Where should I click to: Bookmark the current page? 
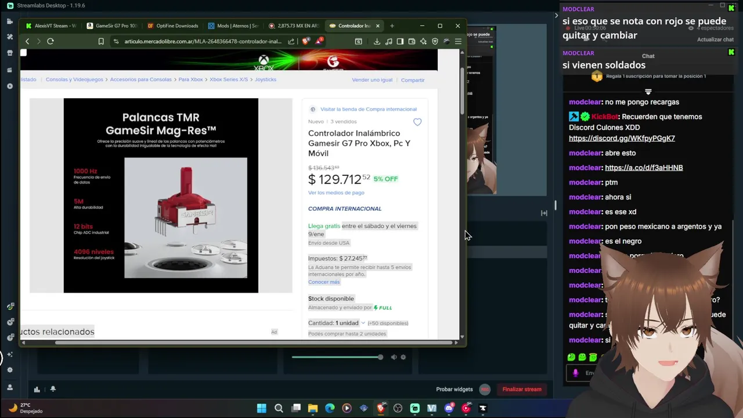point(101,41)
